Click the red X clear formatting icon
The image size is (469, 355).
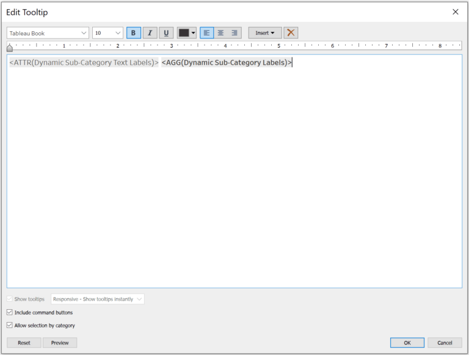291,33
